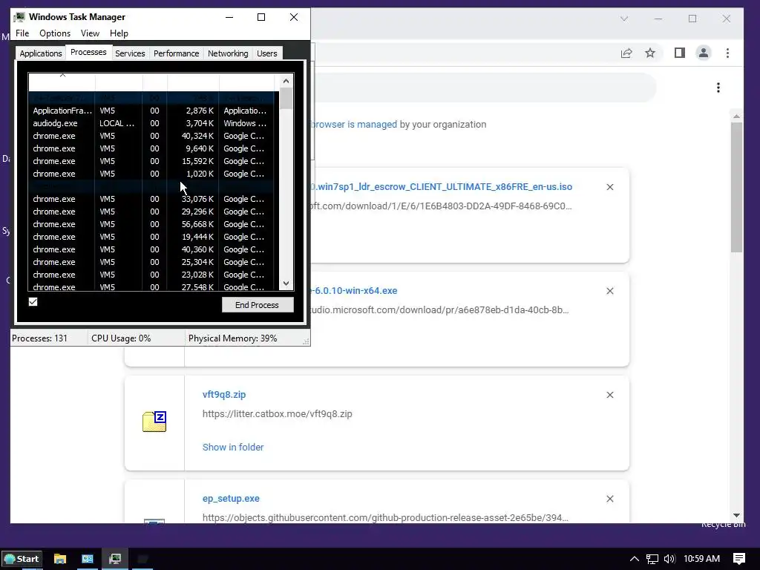Open the Downloads page three-dot menu
Image resolution: width=760 pixels, height=570 pixels.
718,88
